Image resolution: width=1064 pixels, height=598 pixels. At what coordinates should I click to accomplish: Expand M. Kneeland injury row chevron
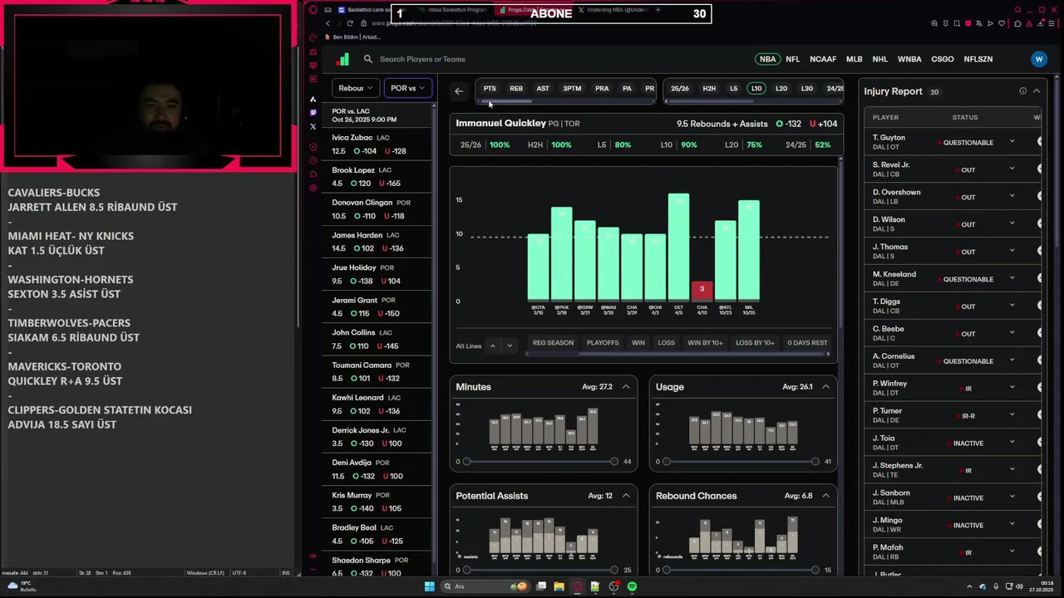click(x=1012, y=279)
